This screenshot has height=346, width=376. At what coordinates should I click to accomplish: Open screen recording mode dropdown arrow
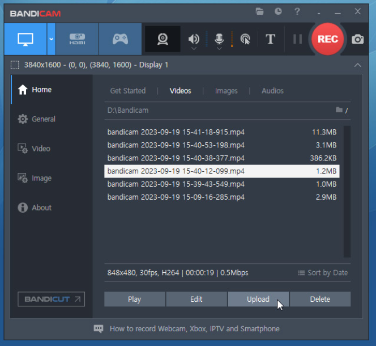tap(52, 39)
